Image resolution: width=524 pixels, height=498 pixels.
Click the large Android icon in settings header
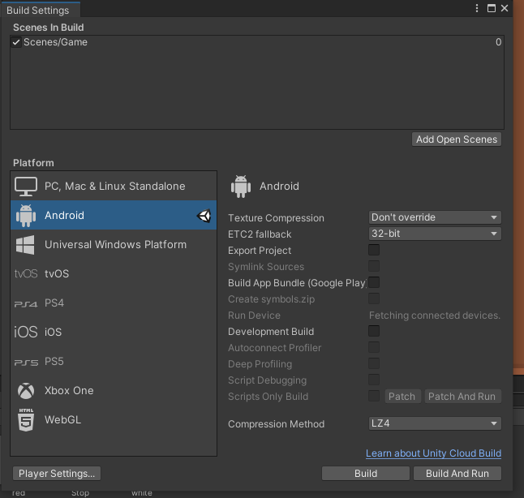pos(241,187)
